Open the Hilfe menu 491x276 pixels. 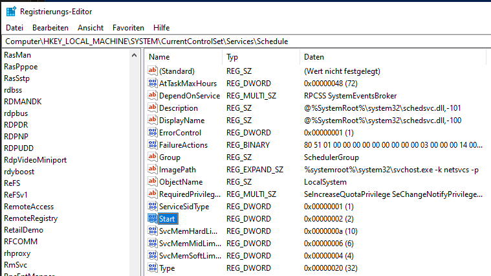(x=162, y=28)
